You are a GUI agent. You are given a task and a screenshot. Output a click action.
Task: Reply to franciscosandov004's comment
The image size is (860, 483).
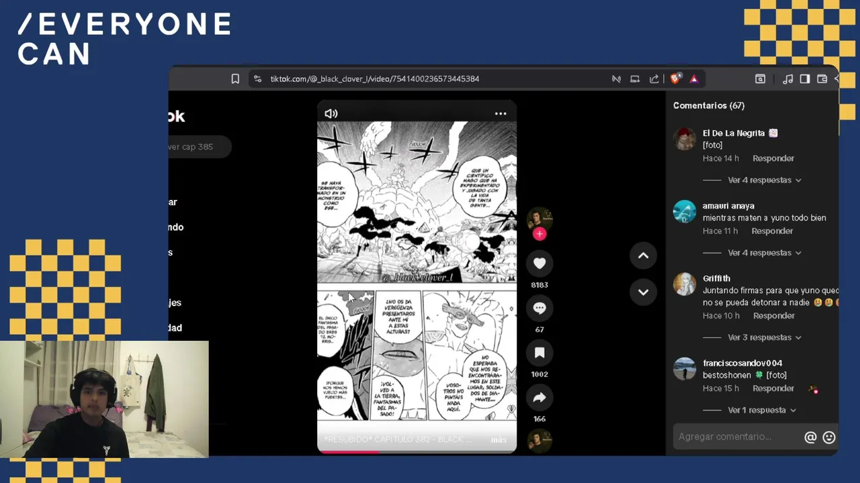click(x=773, y=388)
